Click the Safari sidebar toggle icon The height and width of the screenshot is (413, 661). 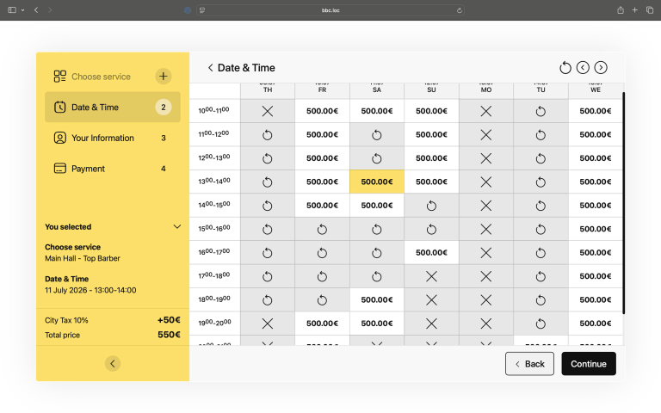[x=12, y=10]
